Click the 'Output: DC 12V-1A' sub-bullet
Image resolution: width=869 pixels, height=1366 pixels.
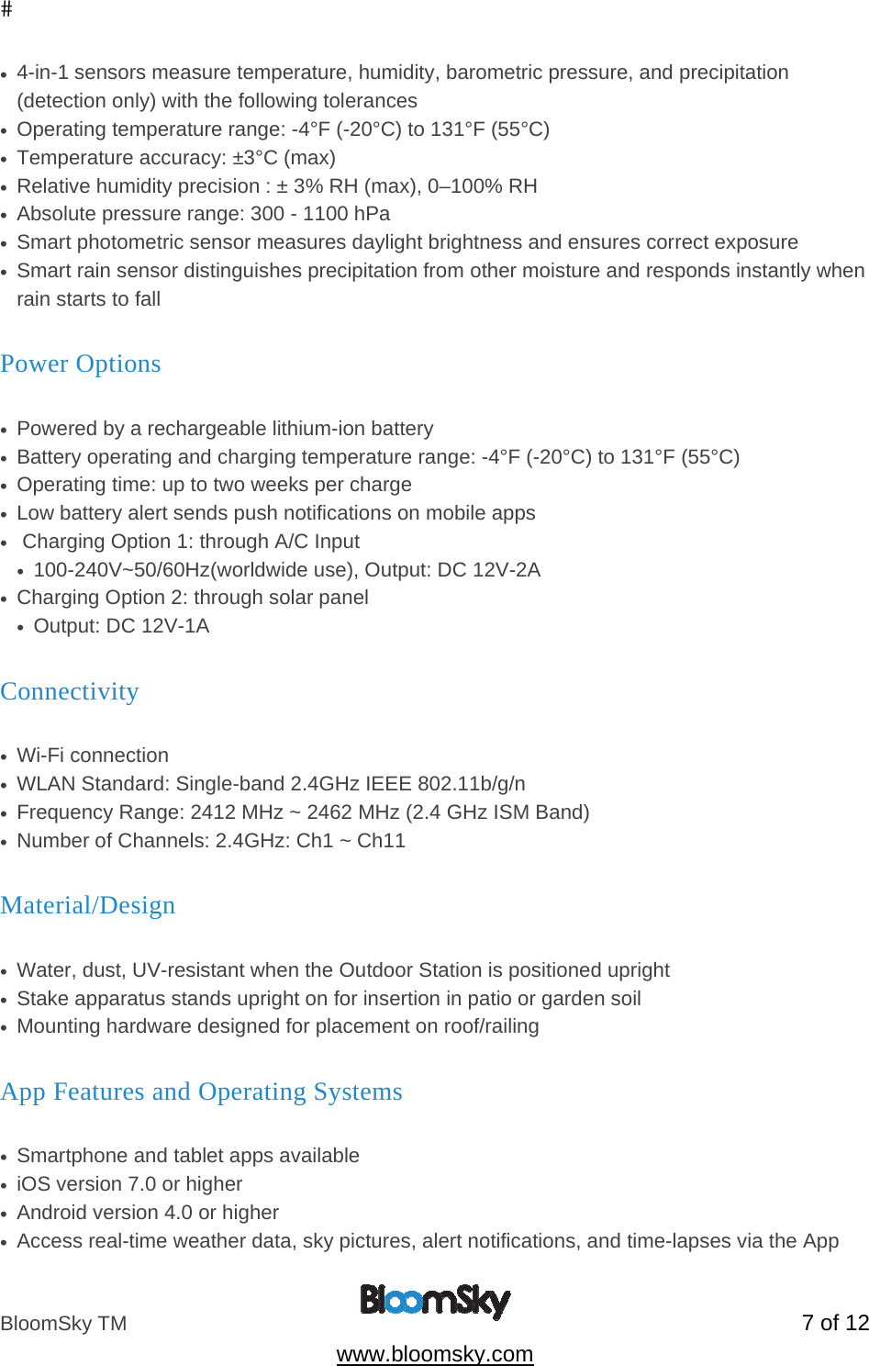click(121, 626)
